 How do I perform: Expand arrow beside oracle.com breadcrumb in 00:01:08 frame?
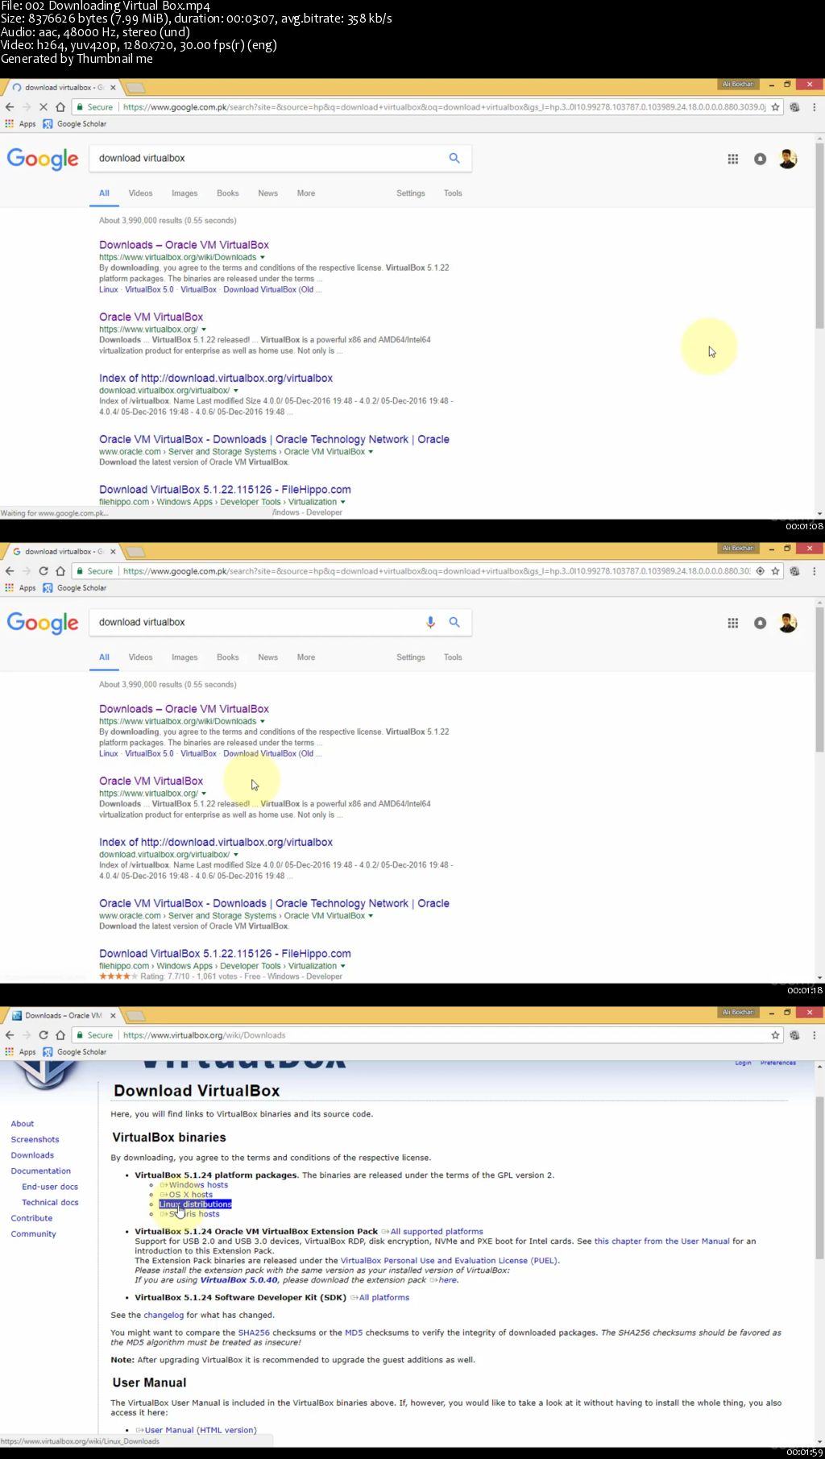[371, 451]
